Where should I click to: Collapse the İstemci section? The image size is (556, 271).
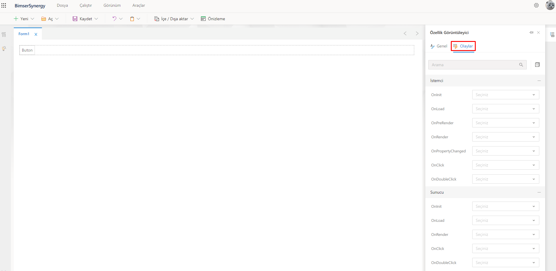coord(539,81)
